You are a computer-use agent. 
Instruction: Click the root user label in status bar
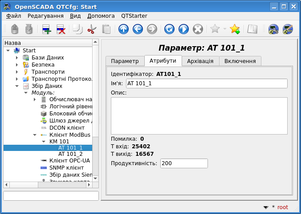[x=282, y=207]
